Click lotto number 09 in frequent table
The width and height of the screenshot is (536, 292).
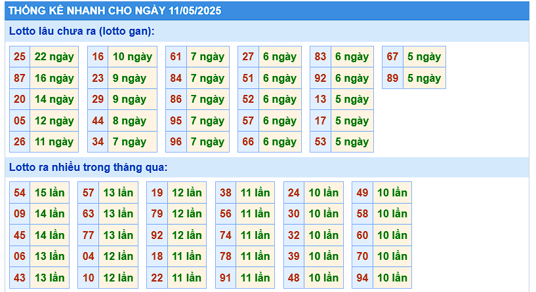20,214
